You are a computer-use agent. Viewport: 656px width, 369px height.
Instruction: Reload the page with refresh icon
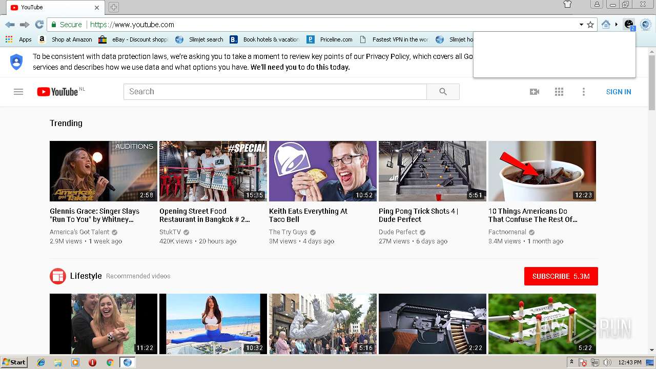click(39, 25)
